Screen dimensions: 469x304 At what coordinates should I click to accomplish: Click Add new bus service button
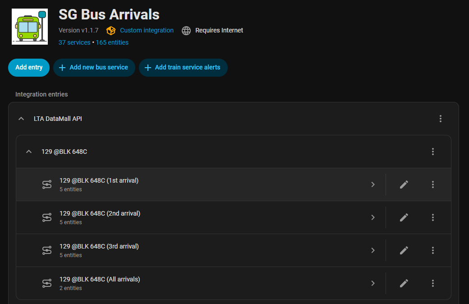94,68
